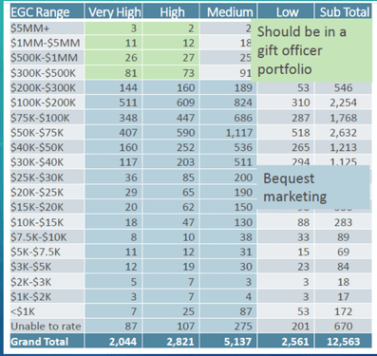The height and width of the screenshot is (356, 377).
Task: Click the Low column header
Action: [286, 12]
